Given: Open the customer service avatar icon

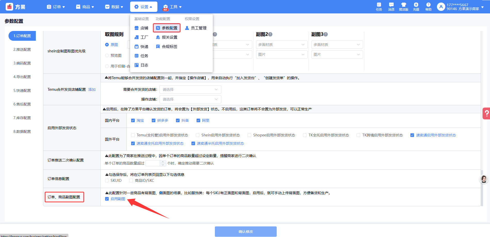Looking at the screenshot, I should tap(484, 179).
